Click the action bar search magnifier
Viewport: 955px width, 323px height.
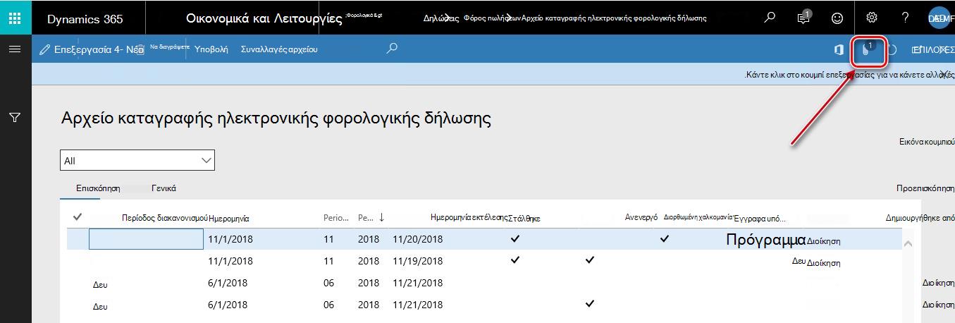393,49
